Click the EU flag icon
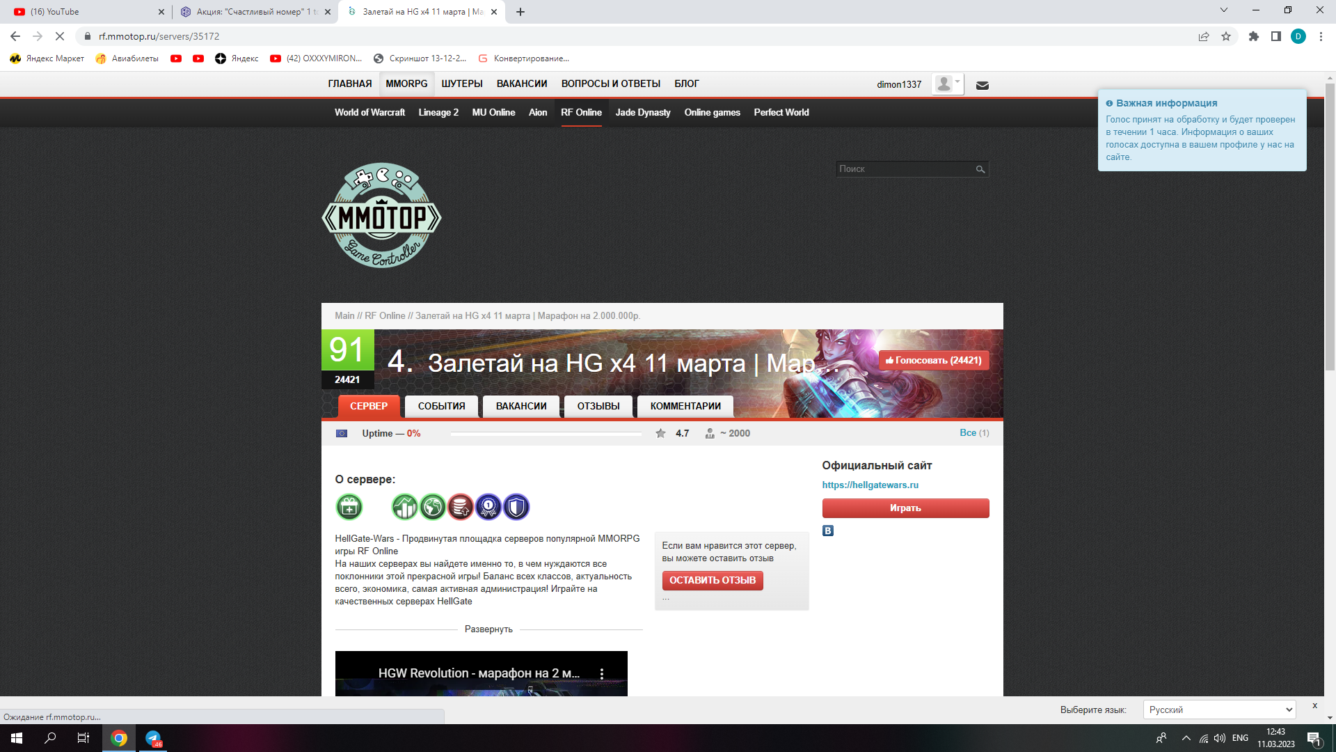 tap(342, 433)
